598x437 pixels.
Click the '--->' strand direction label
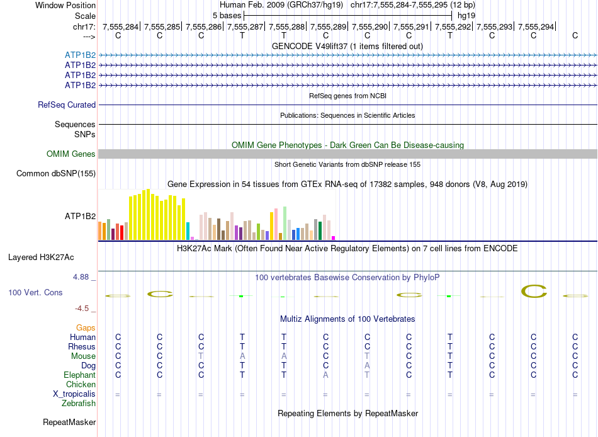coord(89,37)
